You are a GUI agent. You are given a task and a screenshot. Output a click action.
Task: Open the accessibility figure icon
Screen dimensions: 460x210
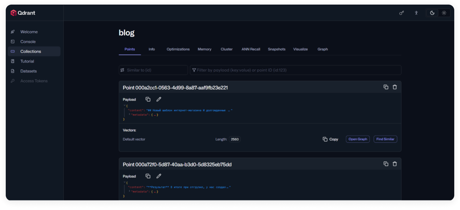[x=416, y=13]
